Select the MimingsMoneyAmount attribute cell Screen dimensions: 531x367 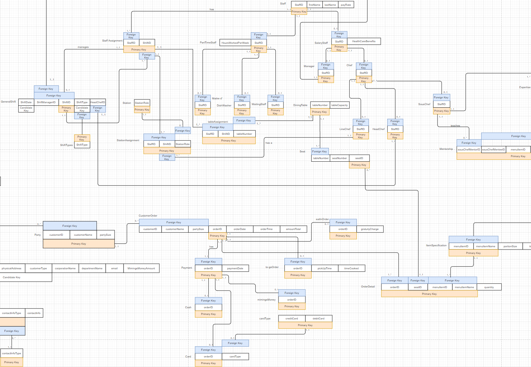[141, 268]
